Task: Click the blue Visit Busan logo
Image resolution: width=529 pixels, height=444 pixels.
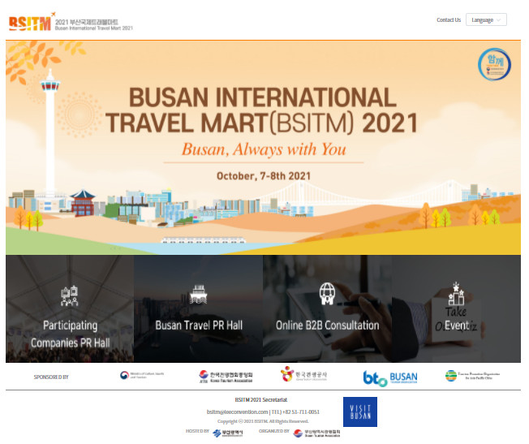Action: point(360,412)
